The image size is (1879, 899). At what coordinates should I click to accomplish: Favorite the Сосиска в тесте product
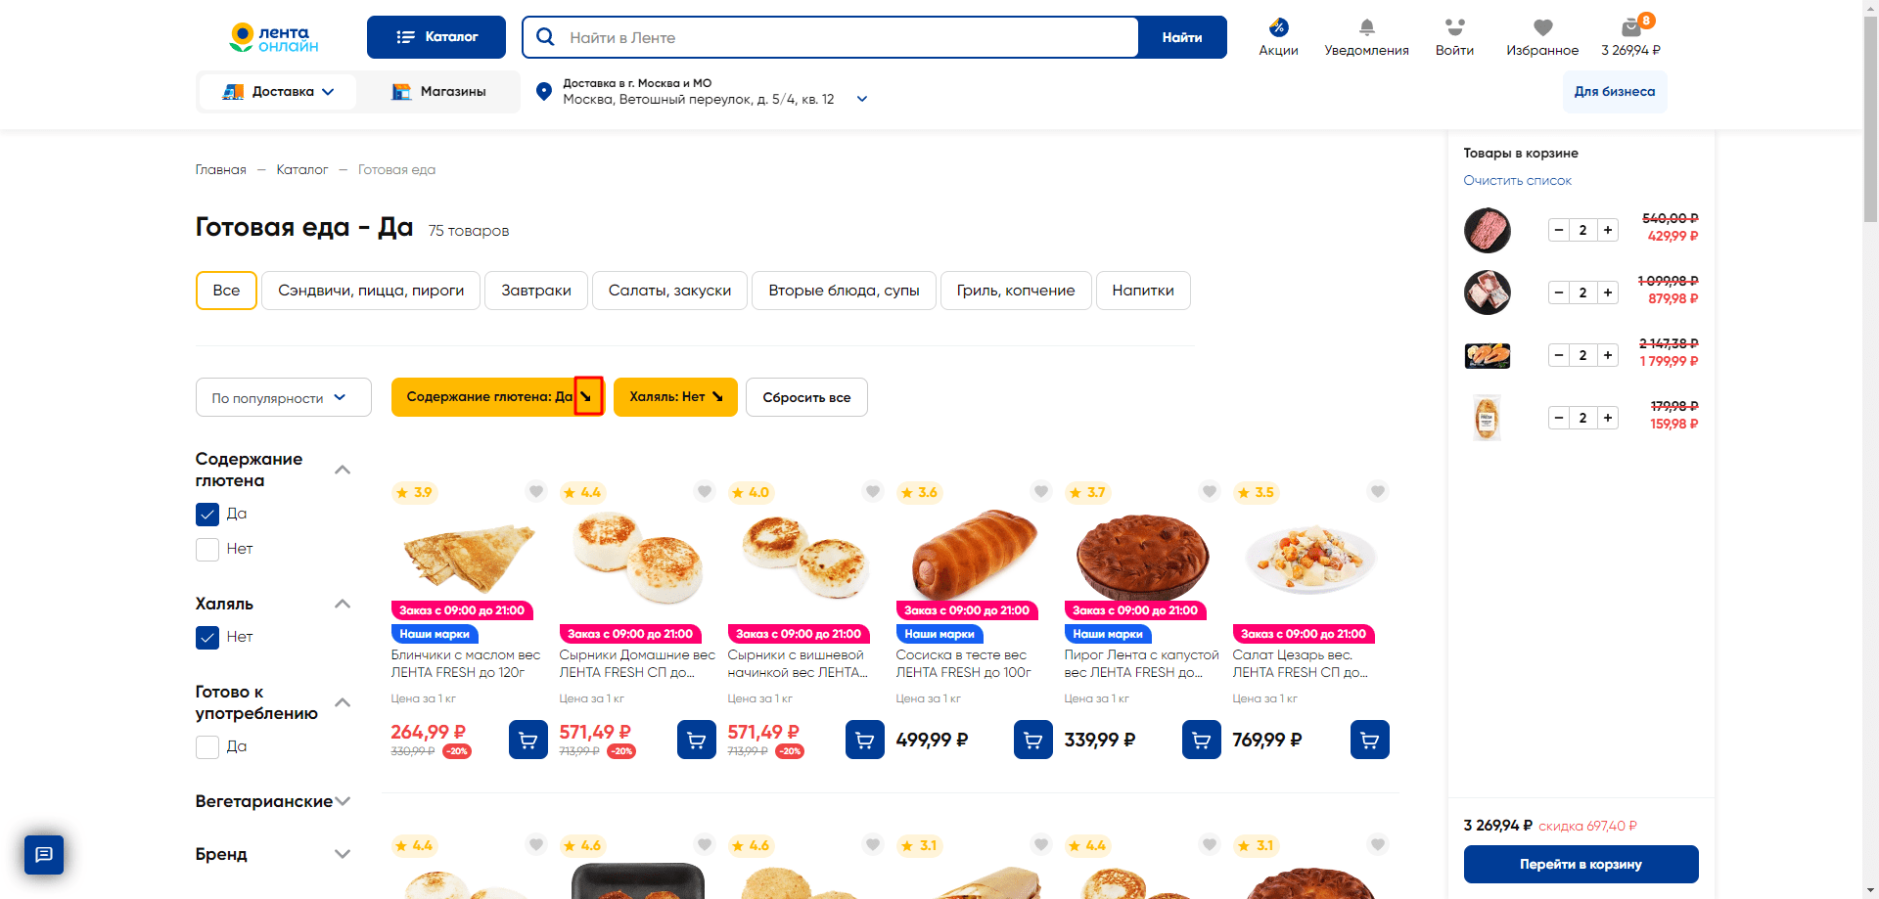pyautogui.click(x=1040, y=492)
